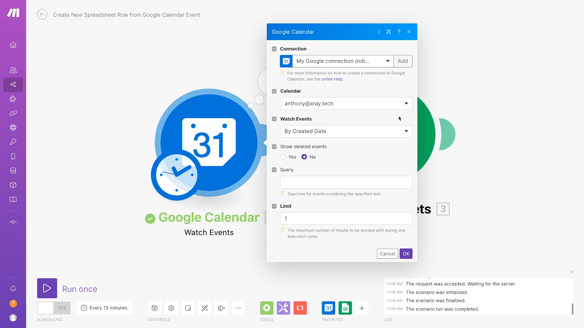Open the Keys icon in sidebar
This screenshot has width=584, height=328.
click(x=13, y=142)
